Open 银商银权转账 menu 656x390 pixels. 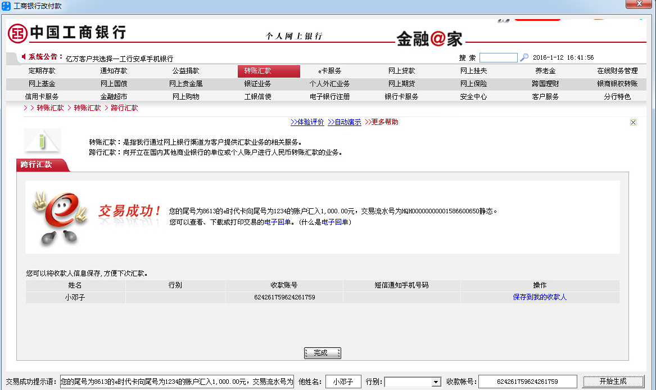(618, 84)
